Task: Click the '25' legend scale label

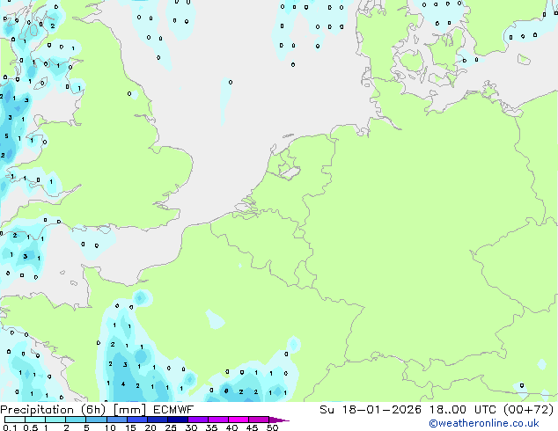Action: tap(171, 427)
